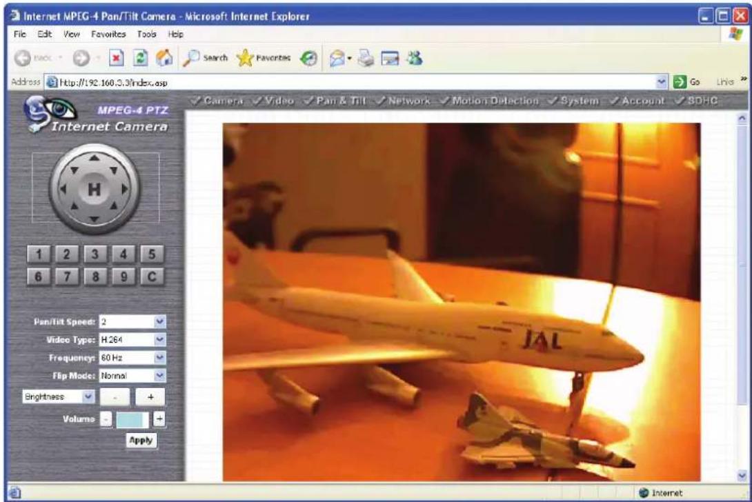This screenshot has height=502, width=752.
Task: Increase volume with the plus button
Action: click(x=159, y=419)
